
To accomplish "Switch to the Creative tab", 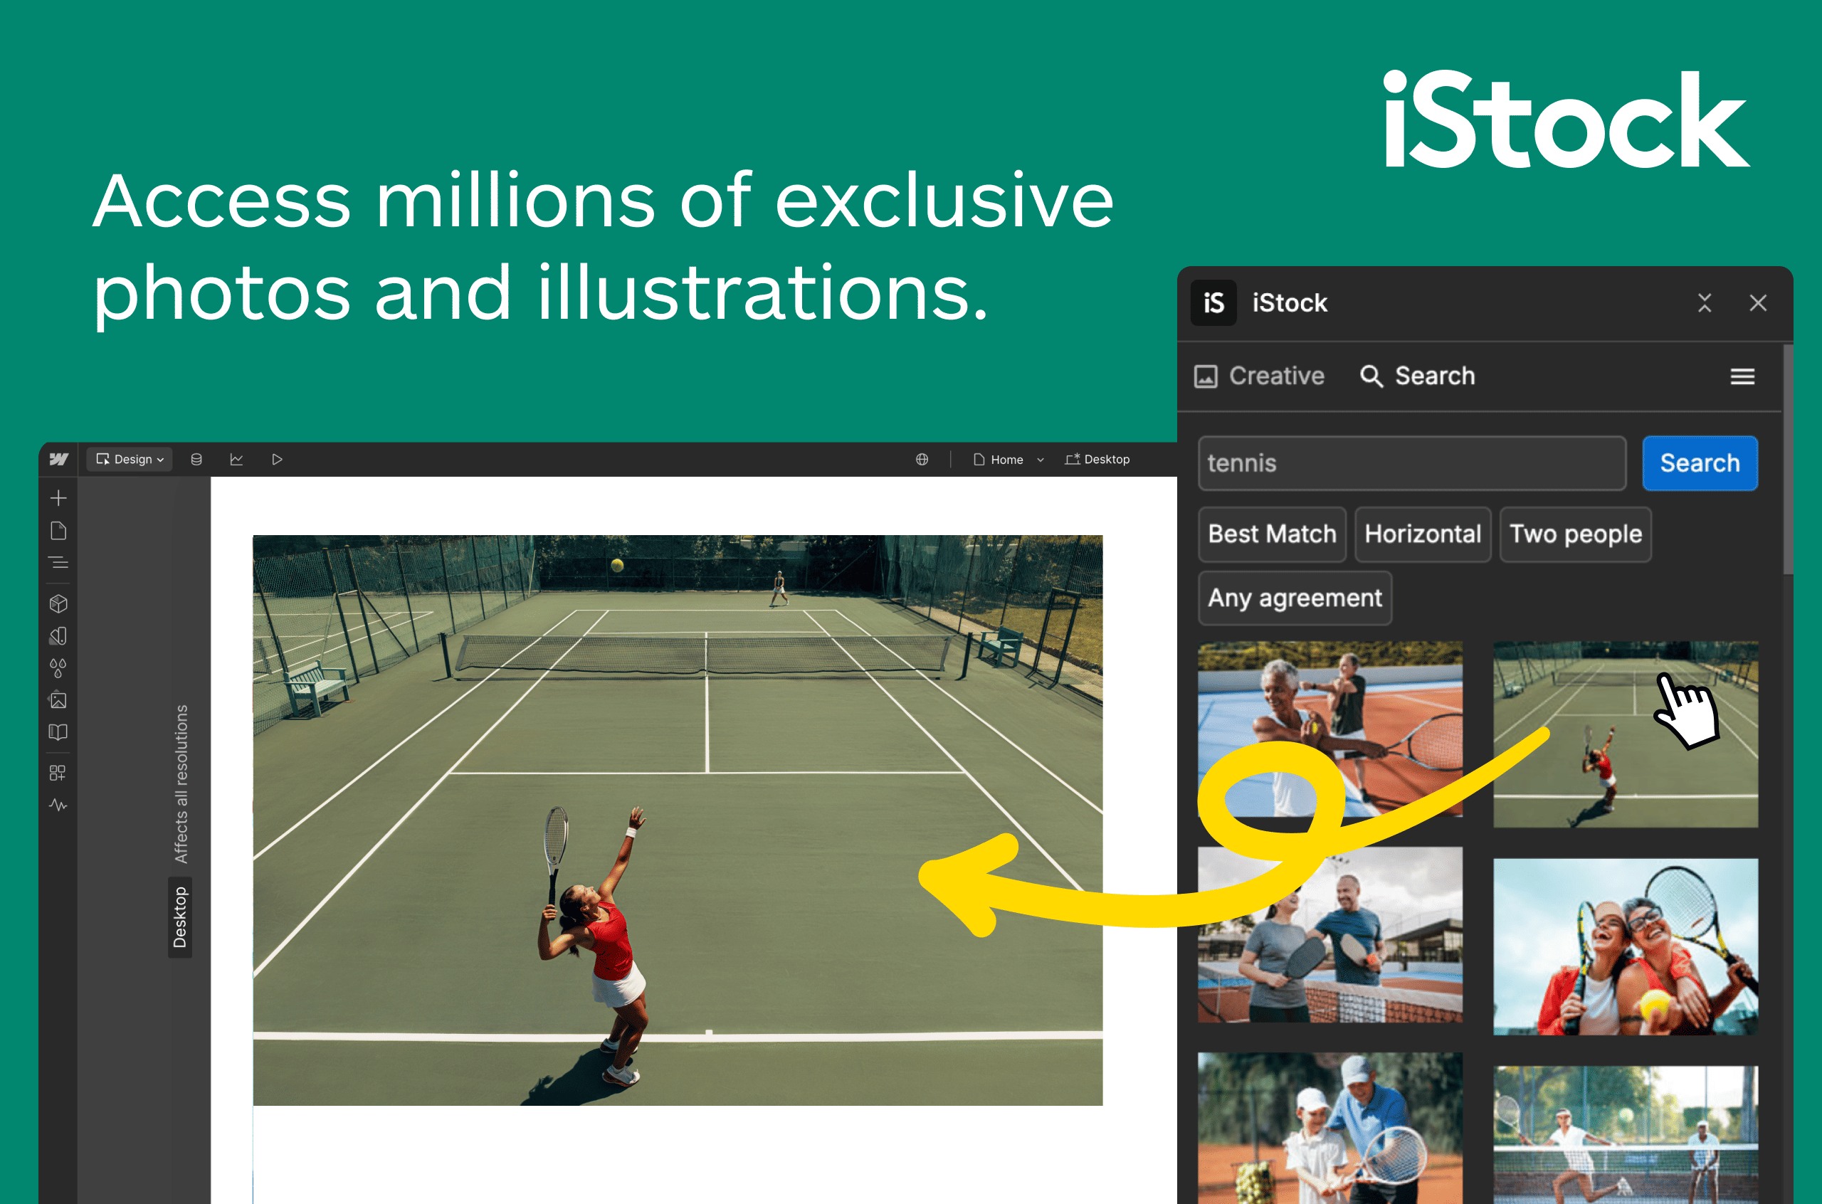I will pyautogui.click(x=1260, y=376).
